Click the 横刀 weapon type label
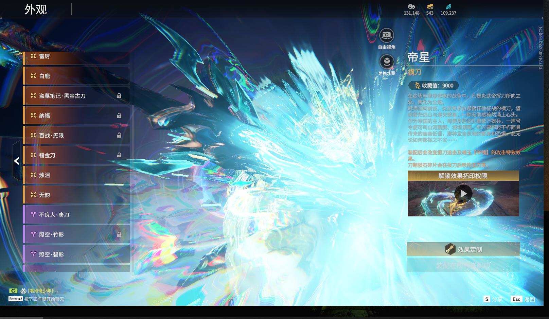Image resolution: width=549 pixels, height=319 pixels. [x=414, y=72]
